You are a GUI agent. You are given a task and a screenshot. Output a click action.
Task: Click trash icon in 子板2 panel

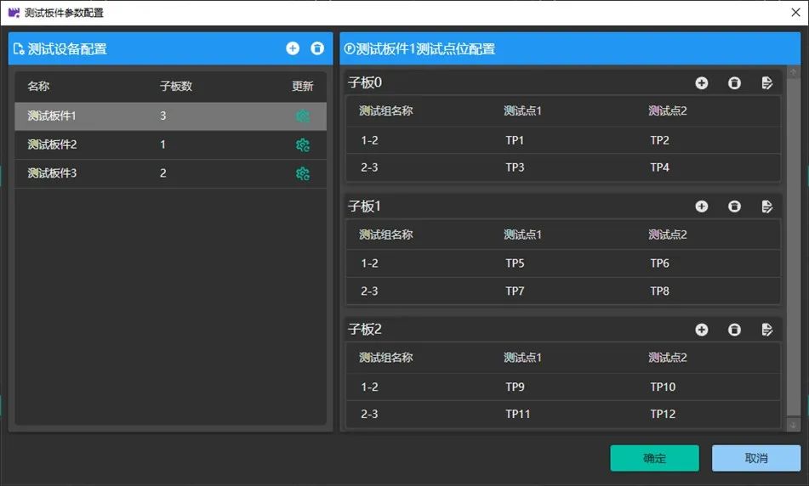point(734,330)
